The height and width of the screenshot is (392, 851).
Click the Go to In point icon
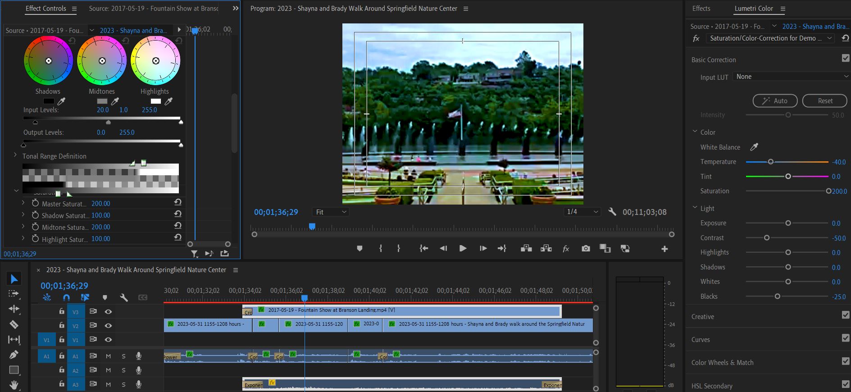tap(424, 249)
